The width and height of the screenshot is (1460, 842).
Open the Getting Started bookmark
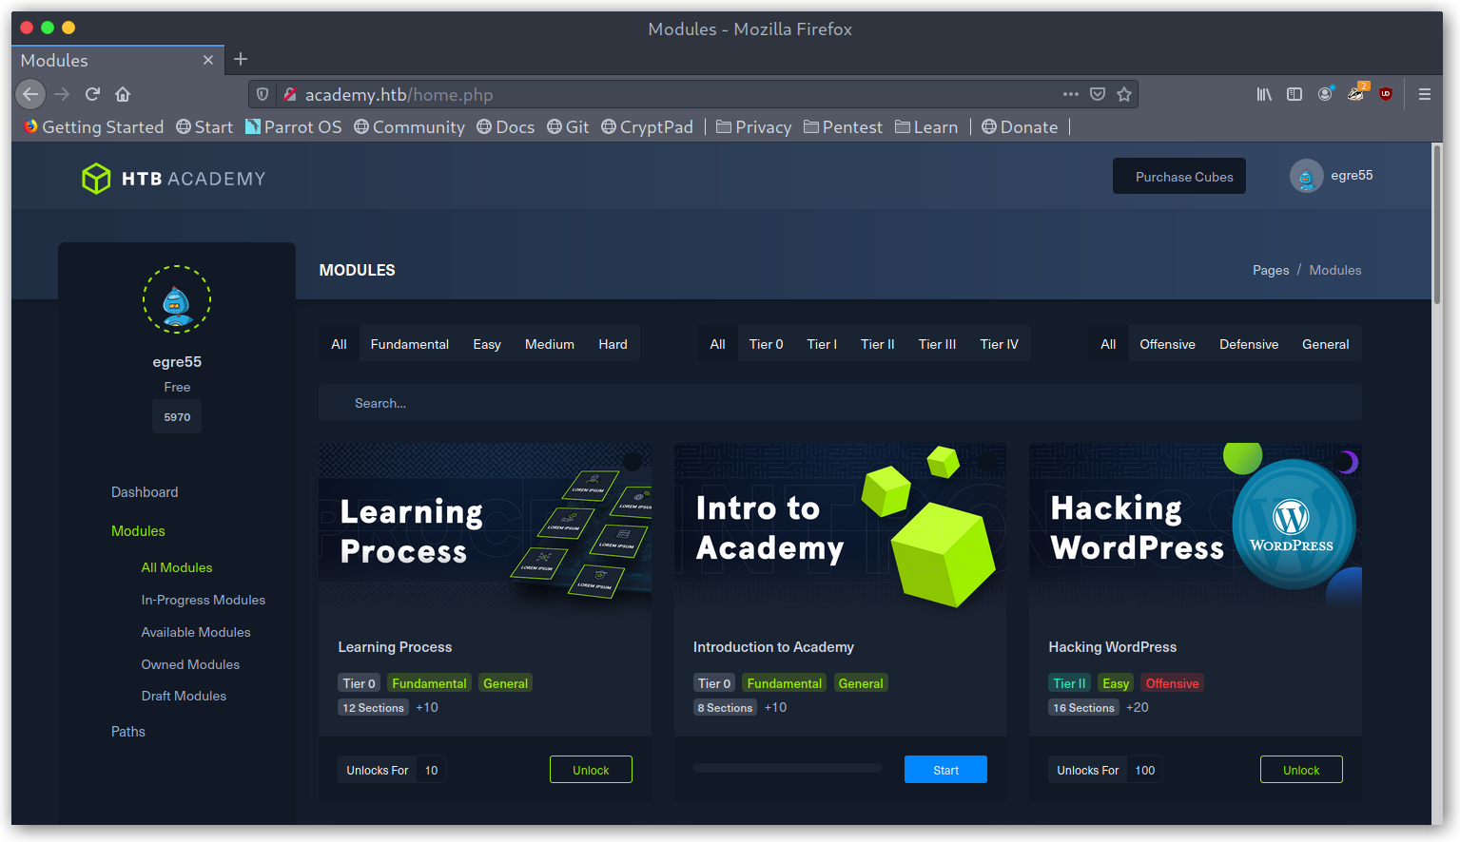pyautogui.click(x=93, y=127)
